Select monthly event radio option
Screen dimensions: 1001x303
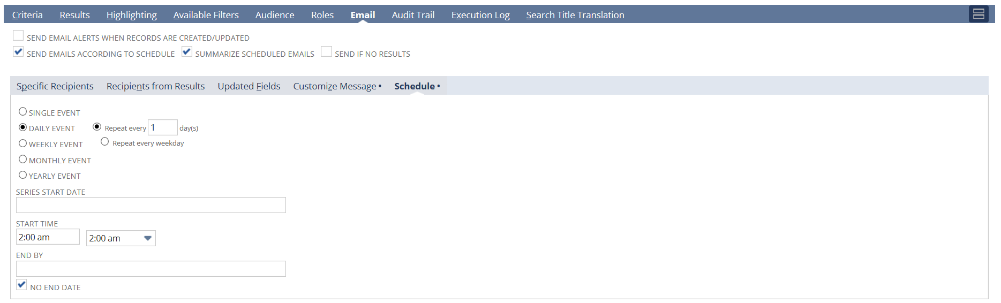(22, 160)
